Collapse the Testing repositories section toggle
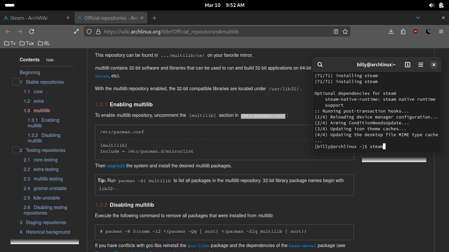Screen dimensions: 449x252 tap(15, 150)
